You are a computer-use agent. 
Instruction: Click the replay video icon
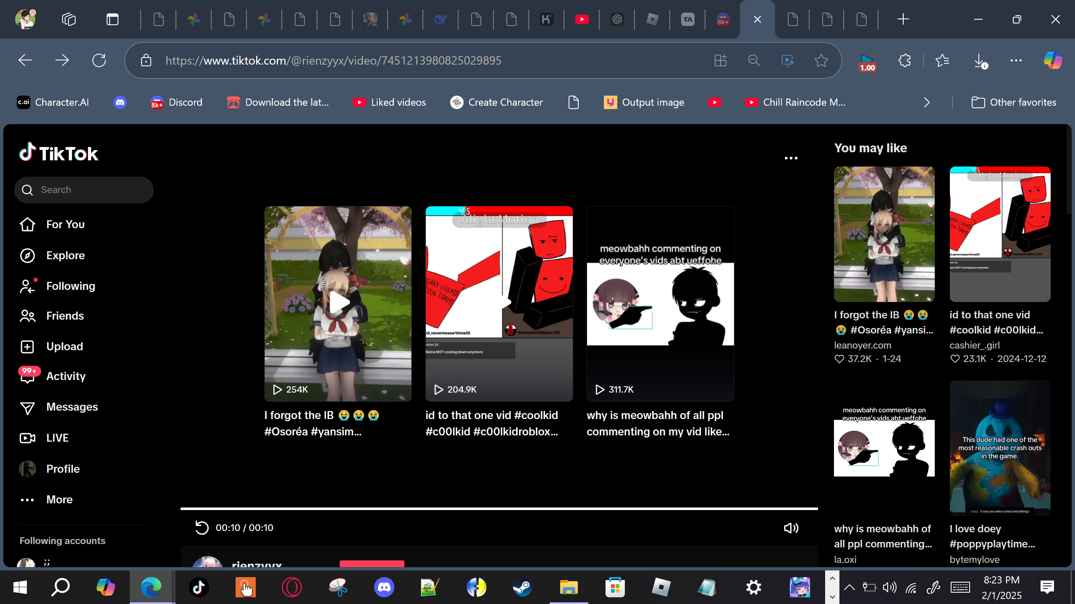(202, 528)
